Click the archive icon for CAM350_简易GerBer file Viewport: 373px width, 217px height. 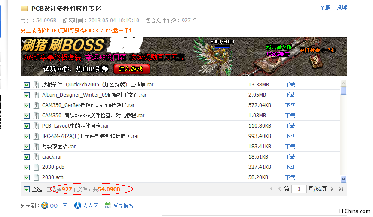click(36, 116)
